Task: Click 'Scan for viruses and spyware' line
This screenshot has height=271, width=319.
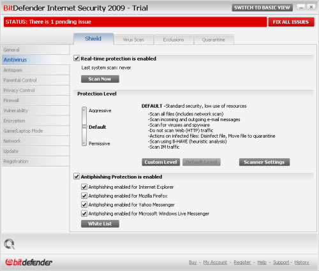Action: click(x=179, y=125)
